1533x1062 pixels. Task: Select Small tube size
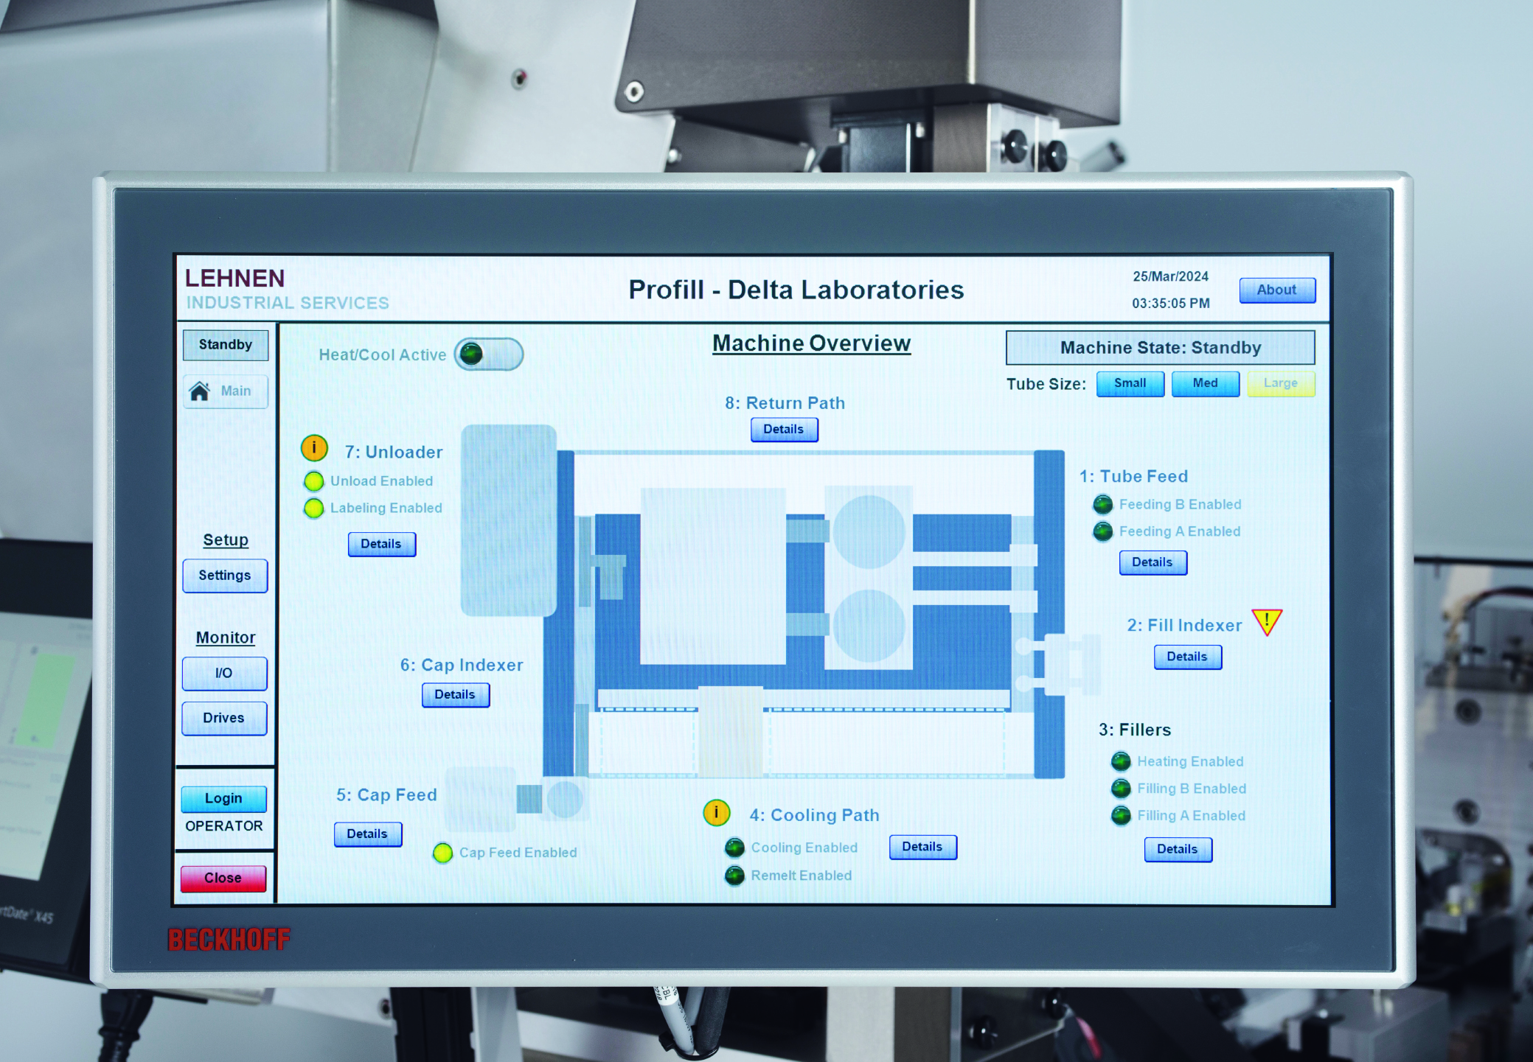pos(1130,383)
